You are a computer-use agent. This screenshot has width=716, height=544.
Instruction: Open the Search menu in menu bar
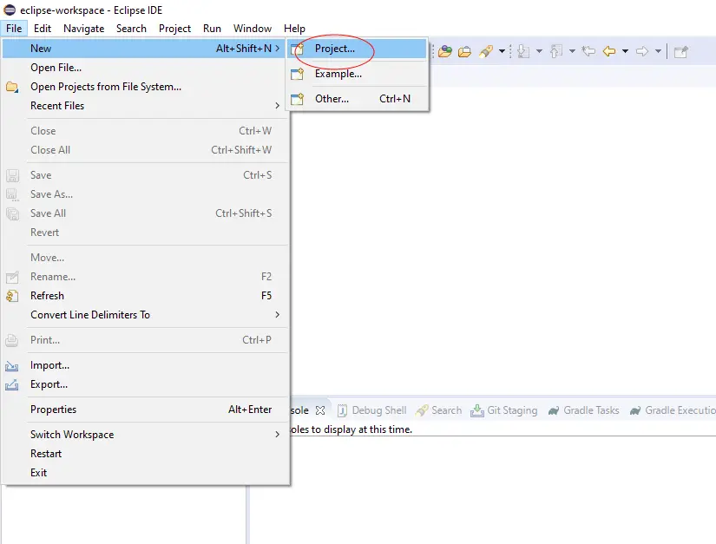[x=131, y=29]
